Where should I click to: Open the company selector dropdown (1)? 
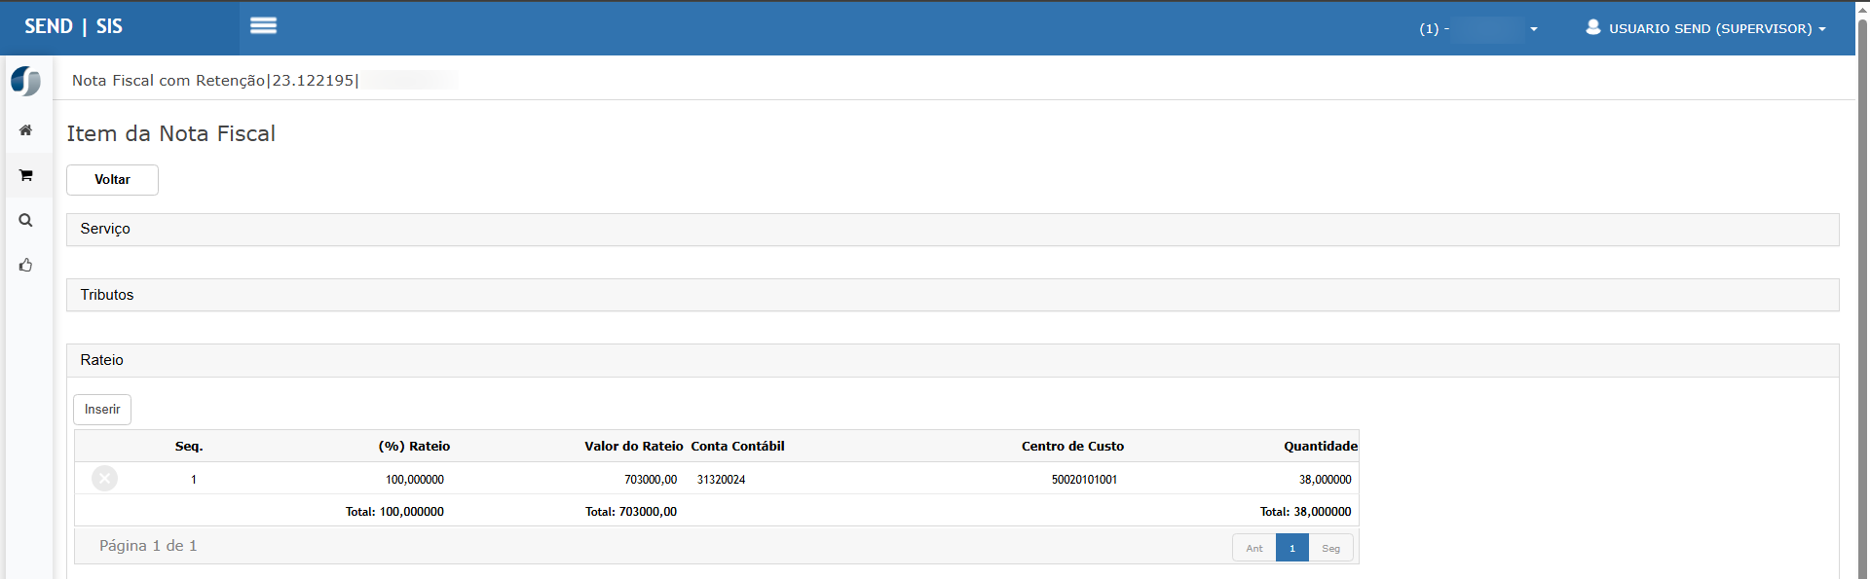[x=1478, y=29]
